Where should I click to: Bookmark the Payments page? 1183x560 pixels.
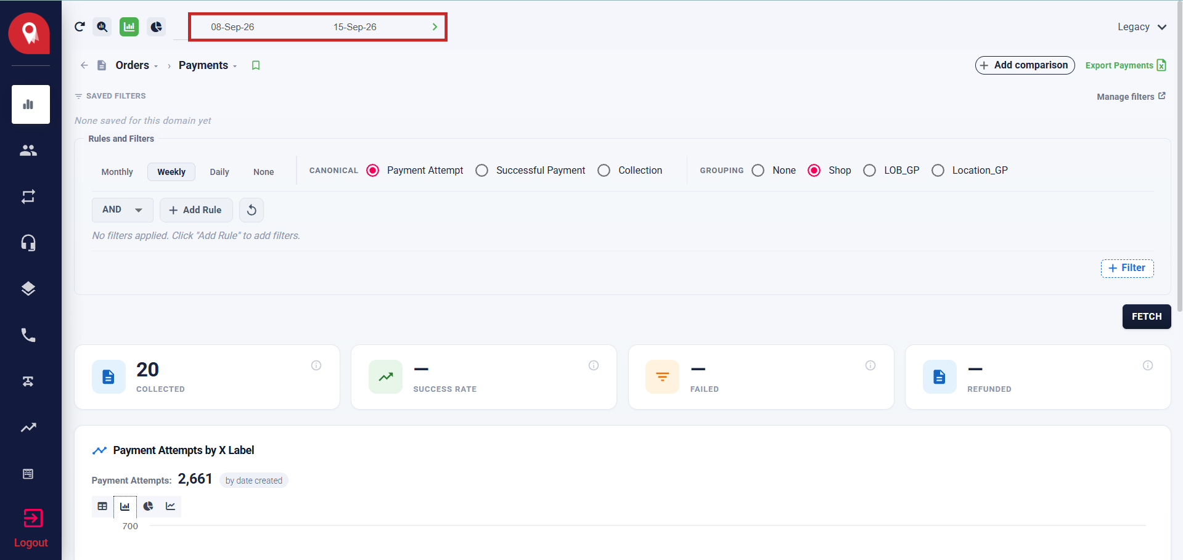[256, 65]
